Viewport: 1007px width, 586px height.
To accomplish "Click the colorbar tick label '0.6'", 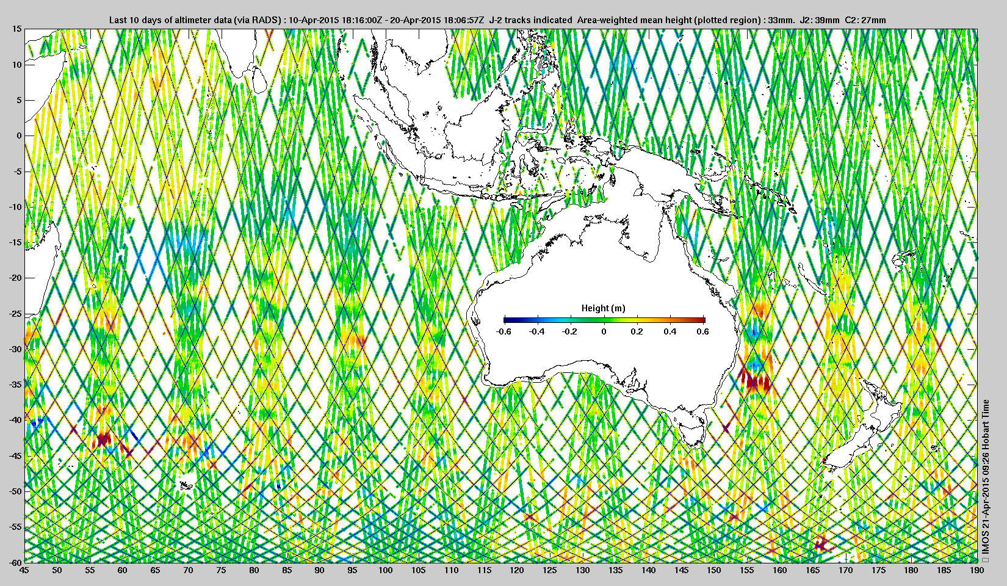I will click(702, 331).
